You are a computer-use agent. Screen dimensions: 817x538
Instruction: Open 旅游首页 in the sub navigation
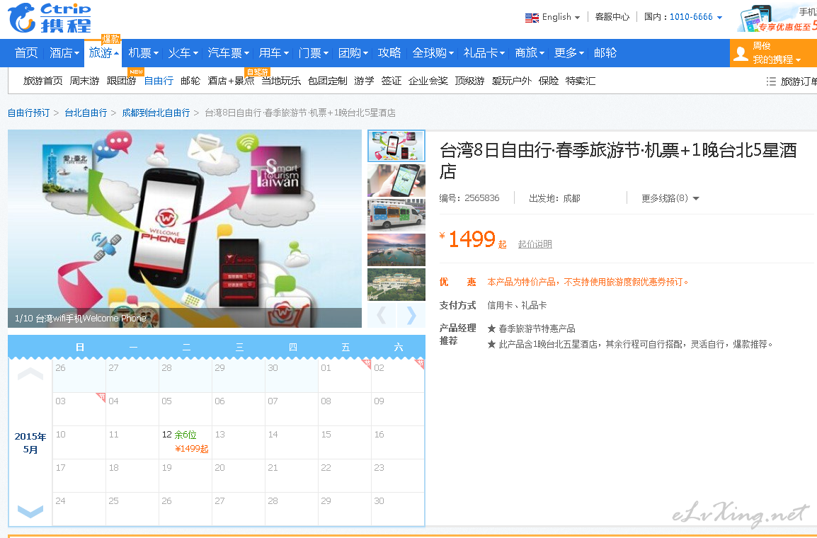(x=42, y=81)
